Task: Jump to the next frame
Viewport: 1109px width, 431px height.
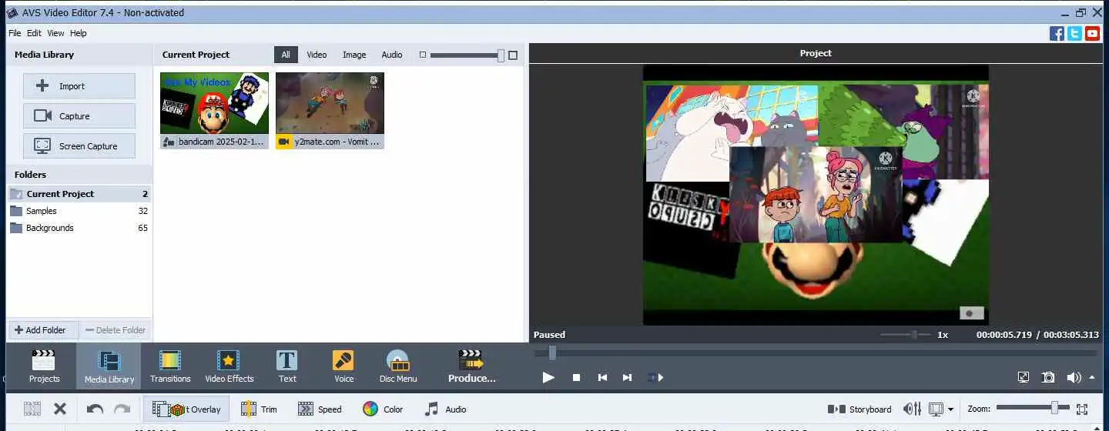Action: click(x=627, y=377)
